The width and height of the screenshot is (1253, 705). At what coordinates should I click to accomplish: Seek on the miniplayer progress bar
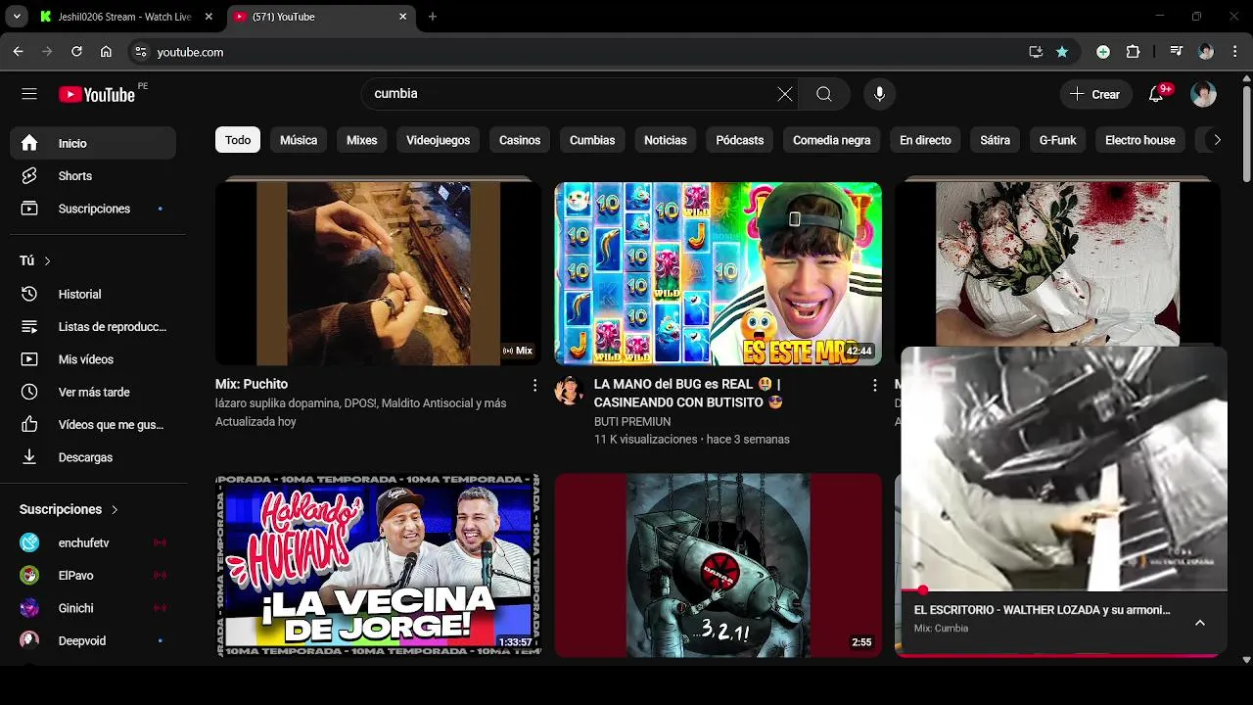coord(1063,590)
